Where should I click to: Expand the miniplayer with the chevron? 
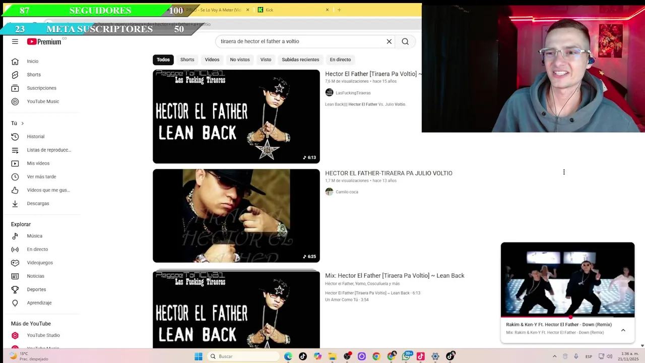click(623, 330)
